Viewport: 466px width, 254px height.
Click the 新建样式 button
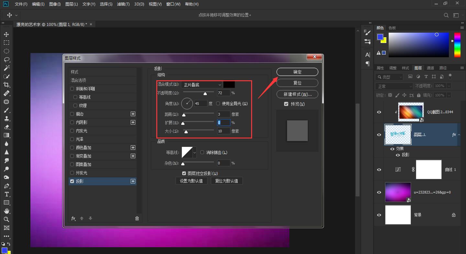click(297, 94)
